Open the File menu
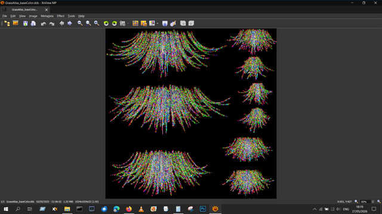Image resolution: width=382 pixels, height=214 pixels. 5,16
